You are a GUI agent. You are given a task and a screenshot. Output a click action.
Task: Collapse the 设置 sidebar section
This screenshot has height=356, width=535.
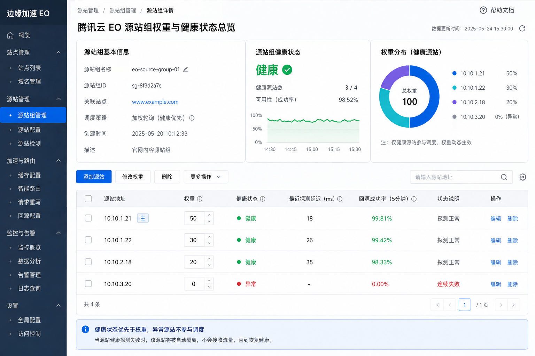click(x=59, y=306)
